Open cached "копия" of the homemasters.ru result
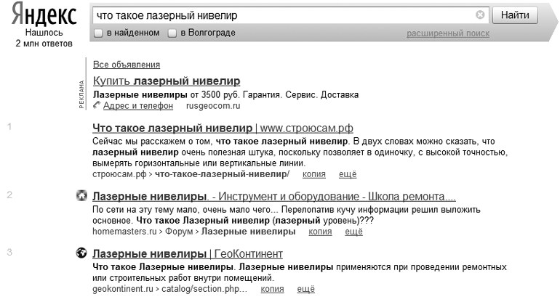Viewport: 560px width, 302px height. (320, 232)
